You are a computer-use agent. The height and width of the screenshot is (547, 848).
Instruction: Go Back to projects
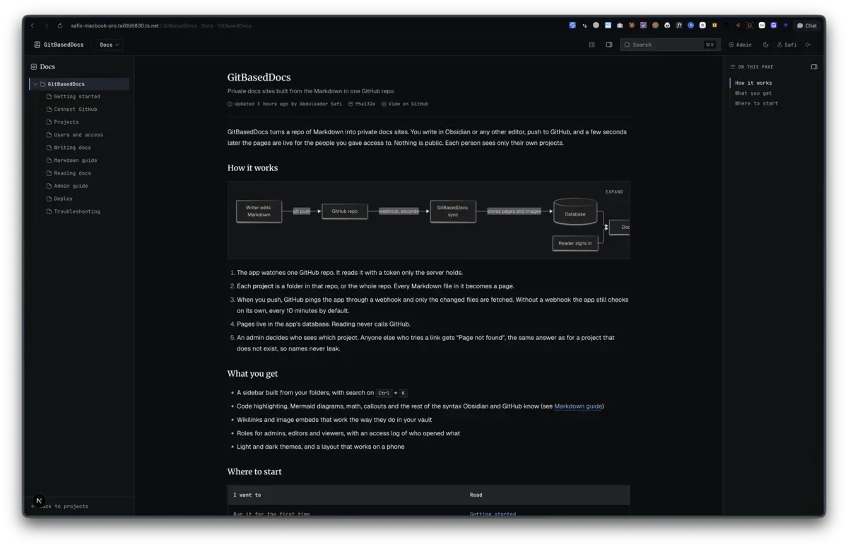59,507
